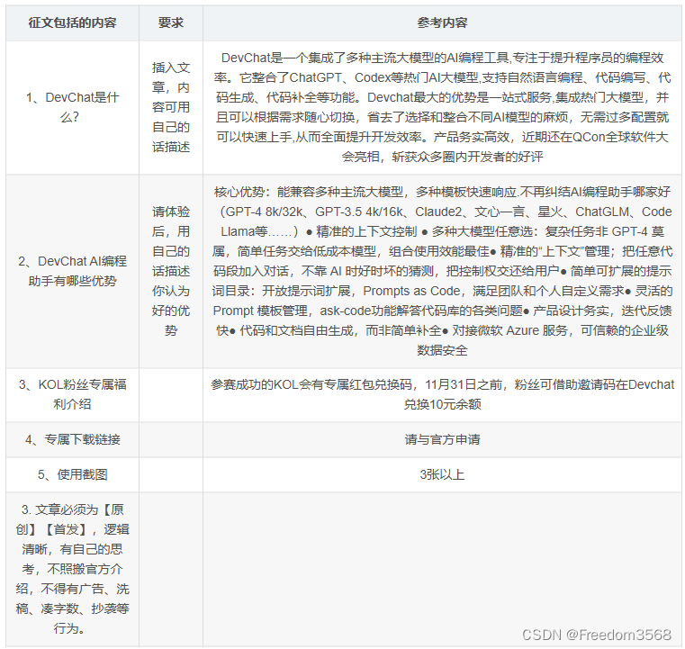Click the reference paragraph beginning "DevChat是一个集成了多种主流大模型"
This screenshot has width=685, height=649.
[x=442, y=107]
